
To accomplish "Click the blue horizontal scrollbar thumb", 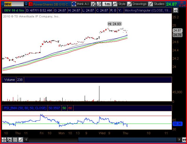I will (127, 140).
